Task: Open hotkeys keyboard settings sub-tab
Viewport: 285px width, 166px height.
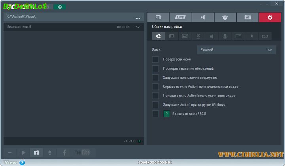Action: click(x=265, y=36)
